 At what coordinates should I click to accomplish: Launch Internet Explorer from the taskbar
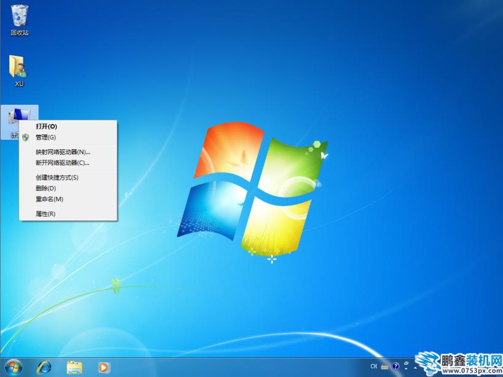(x=44, y=368)
